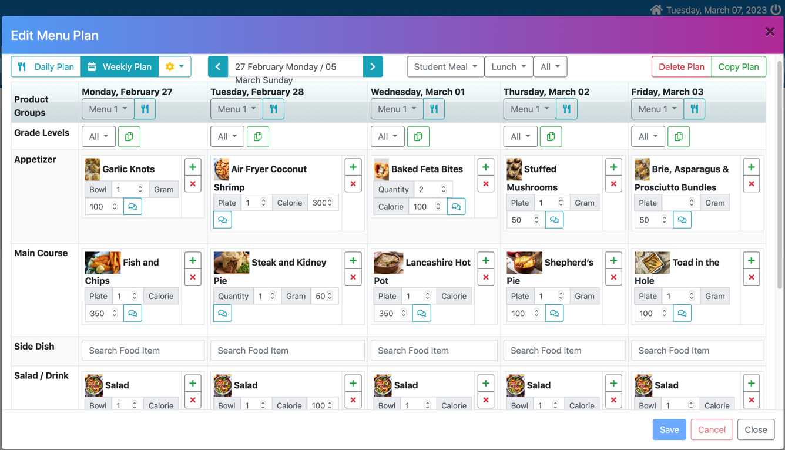Open comment icon for Fish and Chips

pos(133,314)
